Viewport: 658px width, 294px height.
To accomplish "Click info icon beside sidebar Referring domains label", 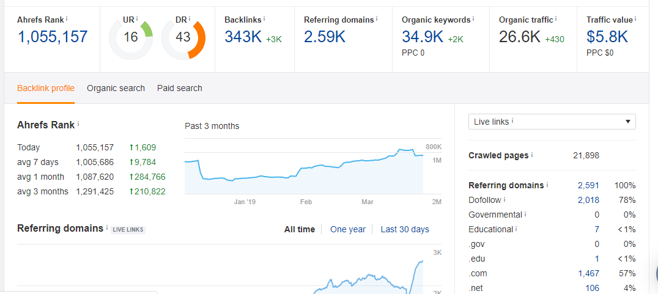I will click(x=548, y=185).
